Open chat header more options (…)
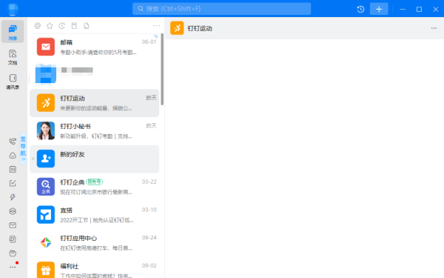The width and height of the screenshot is (444, 278). [x=434, y=28]
